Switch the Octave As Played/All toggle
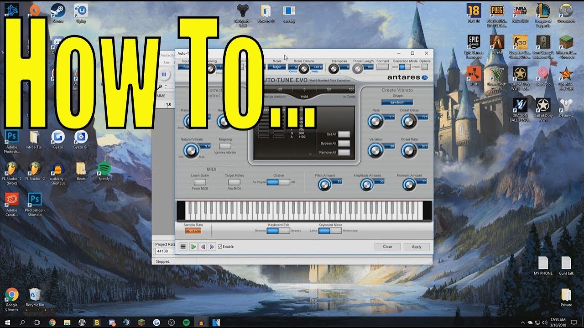This screenshot has height=328, width=584. point(278,182)
